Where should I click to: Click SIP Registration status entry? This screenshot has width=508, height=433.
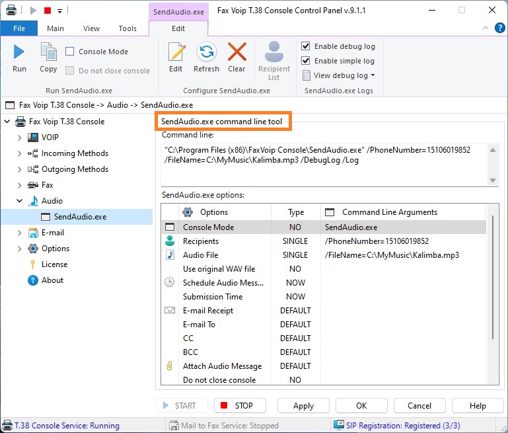tap(397, 425)
